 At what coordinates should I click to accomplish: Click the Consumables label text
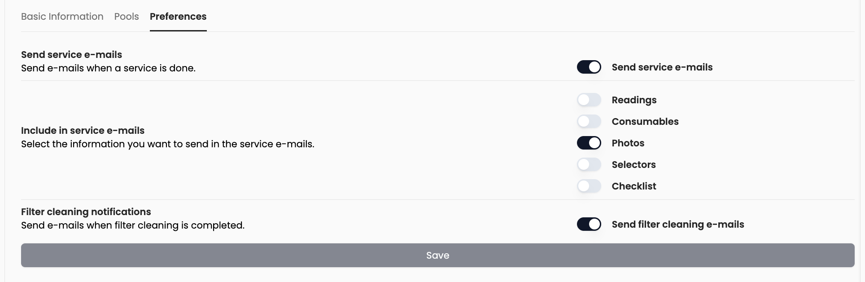(645, 121)
